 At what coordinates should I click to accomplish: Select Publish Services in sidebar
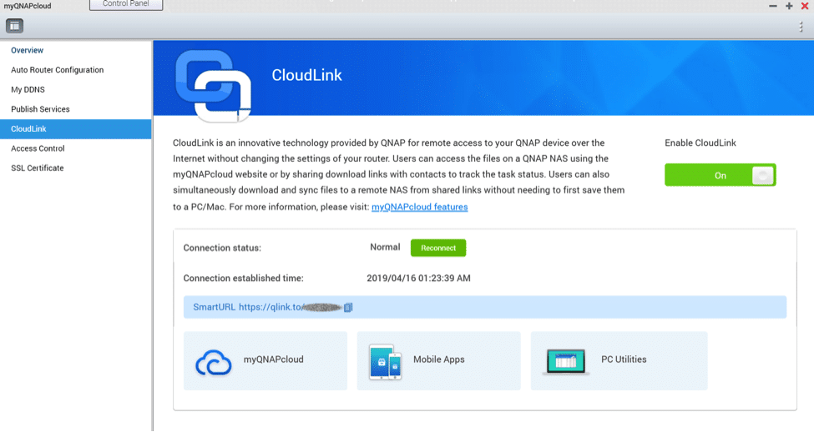tap(76, 109)
